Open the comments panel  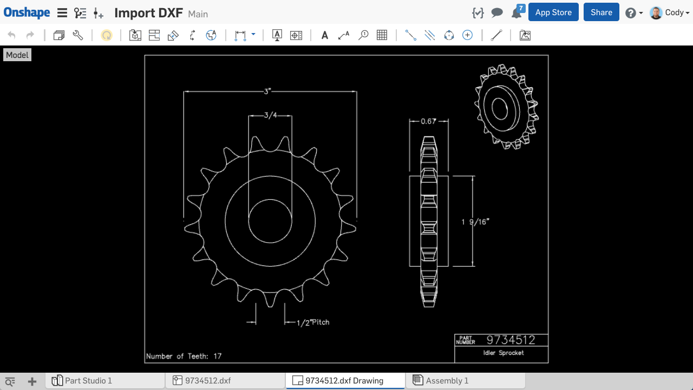point(497,12)
